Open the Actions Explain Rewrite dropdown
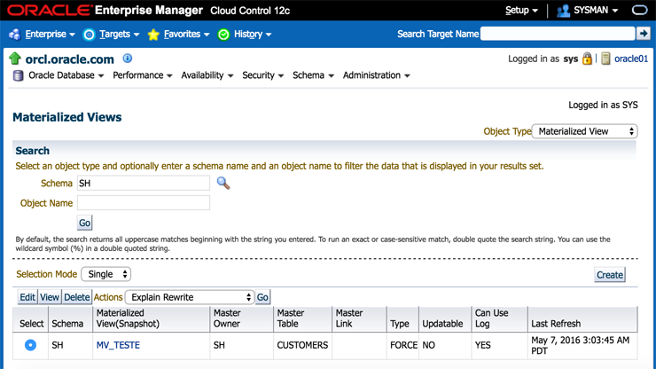 coord(190,297)
